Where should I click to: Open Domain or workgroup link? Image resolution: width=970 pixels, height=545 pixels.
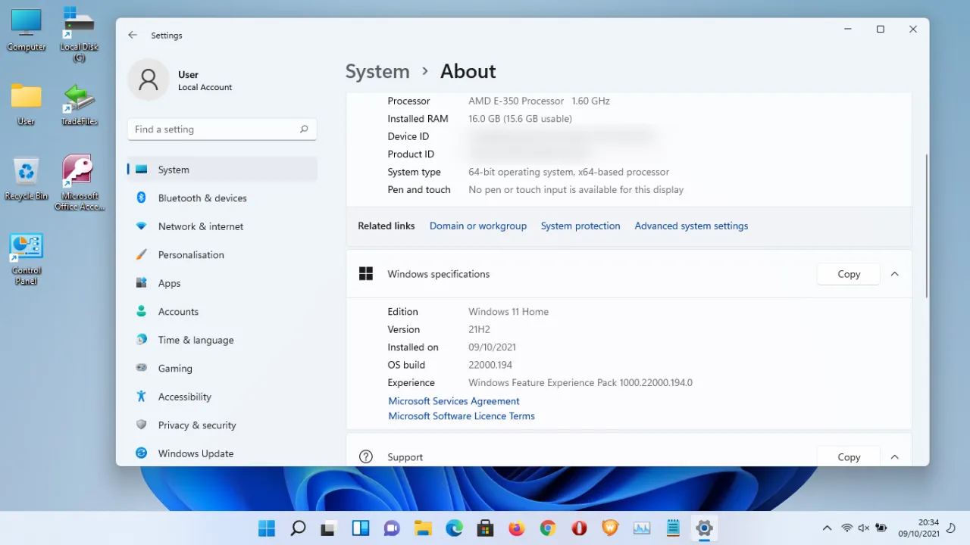pyautogui.click(x=478, y=226)
